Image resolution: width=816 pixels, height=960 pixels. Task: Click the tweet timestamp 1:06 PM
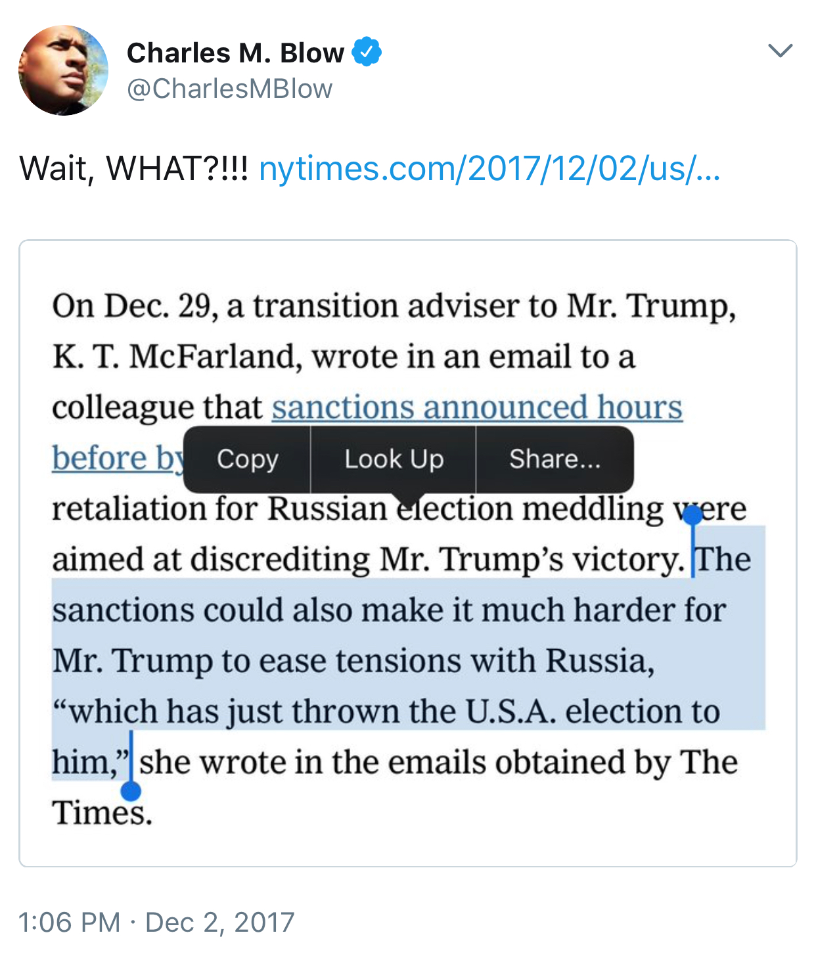[70, 922]
